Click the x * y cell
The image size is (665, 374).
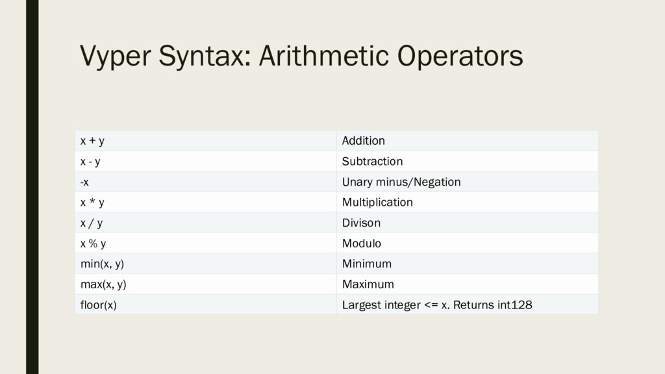coord(206,202)
